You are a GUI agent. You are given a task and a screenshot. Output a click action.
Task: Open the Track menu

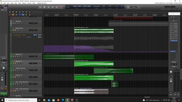(x=20, y=3)
